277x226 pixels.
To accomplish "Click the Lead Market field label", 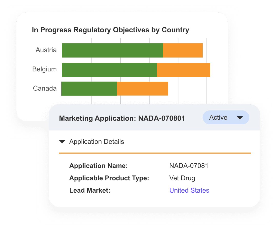I will click(90, 190).
